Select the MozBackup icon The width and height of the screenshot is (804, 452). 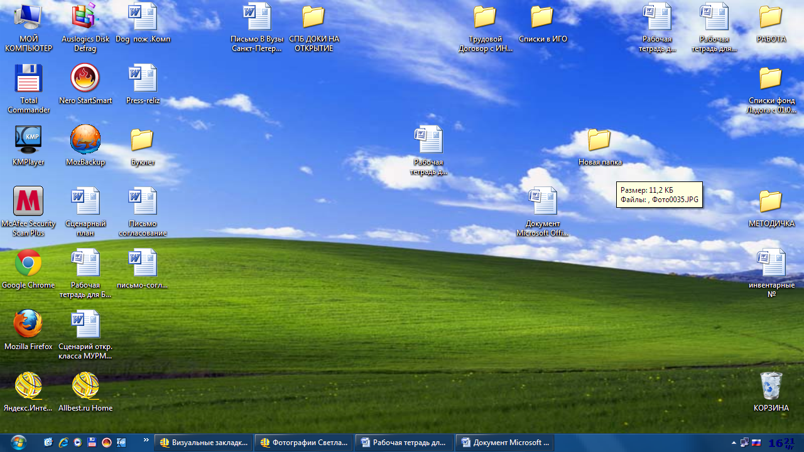tap(85, 145)
